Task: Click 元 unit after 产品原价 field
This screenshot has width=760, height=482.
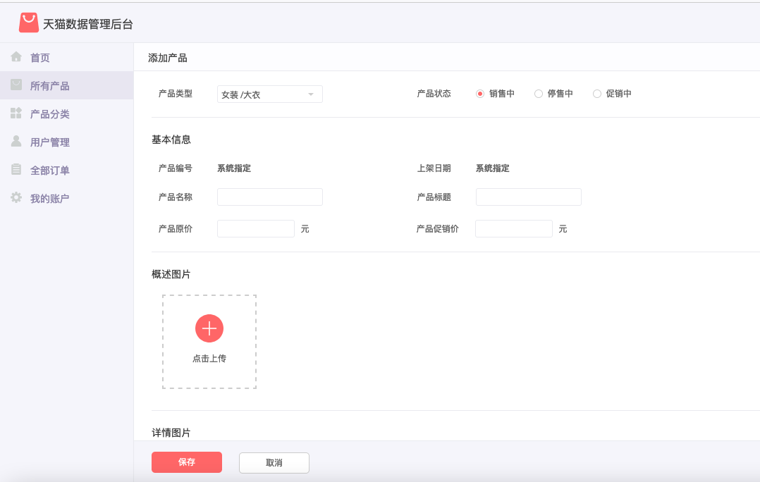Action: (x=305, y=228)
